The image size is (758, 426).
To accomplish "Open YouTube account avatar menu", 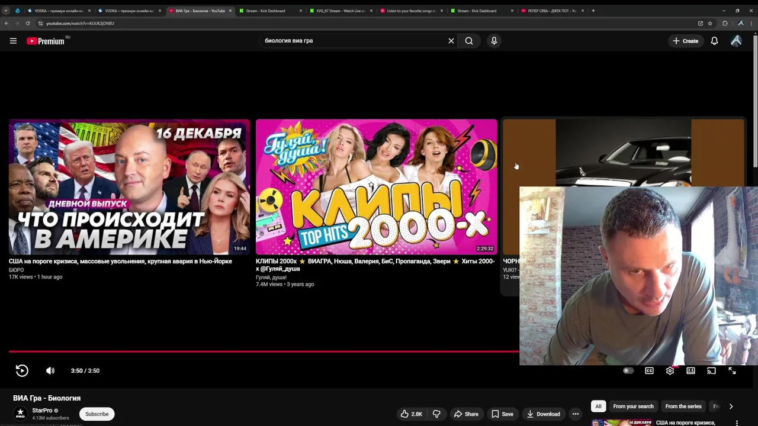I will (x=736, y=41).
